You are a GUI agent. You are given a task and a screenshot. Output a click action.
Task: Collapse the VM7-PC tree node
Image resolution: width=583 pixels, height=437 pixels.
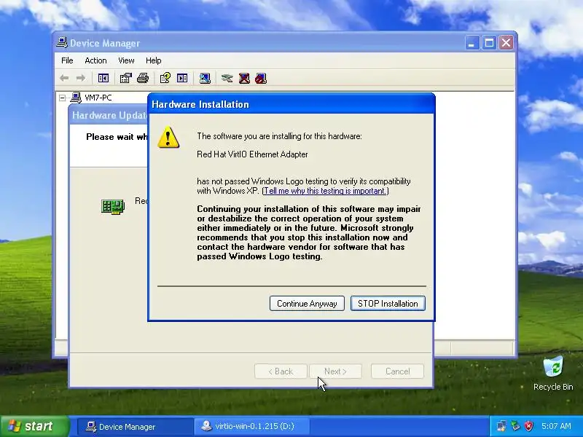tap(63, 98)
